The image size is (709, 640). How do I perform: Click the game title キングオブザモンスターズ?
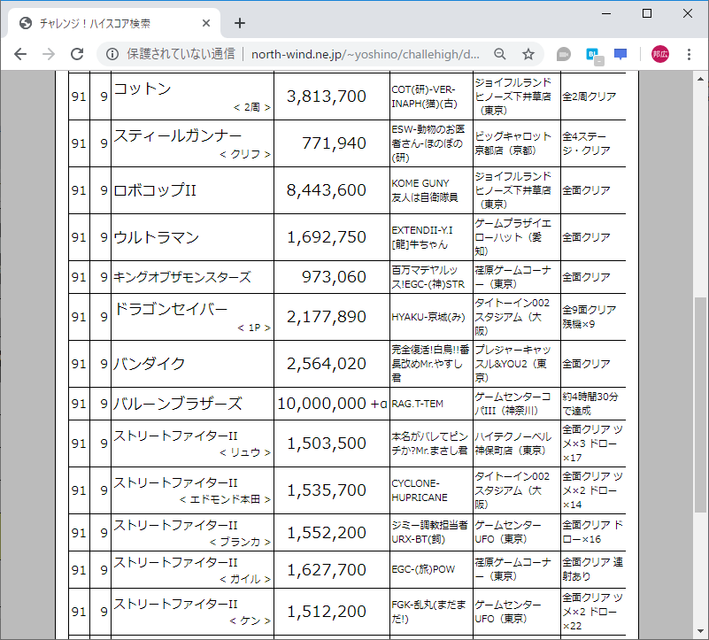(x=181, y=277)
